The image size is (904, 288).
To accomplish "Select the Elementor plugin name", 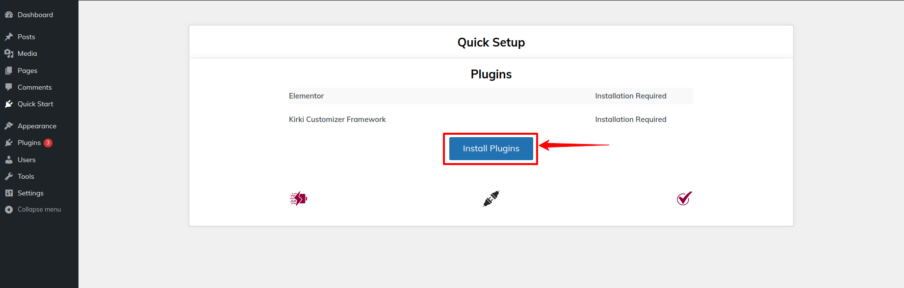I will (306, 96).
